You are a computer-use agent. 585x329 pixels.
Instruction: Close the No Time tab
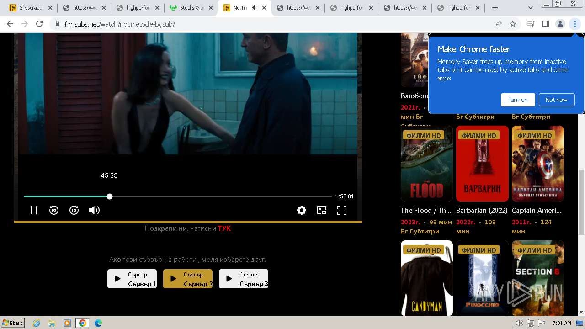click(x=264, y=8)
